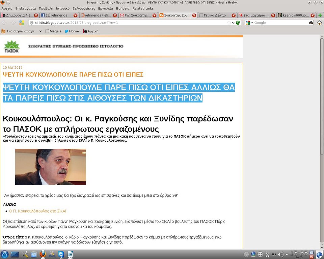Click inside the URL address bar
The image size is (324, 259).
click(x=128, y=23)
